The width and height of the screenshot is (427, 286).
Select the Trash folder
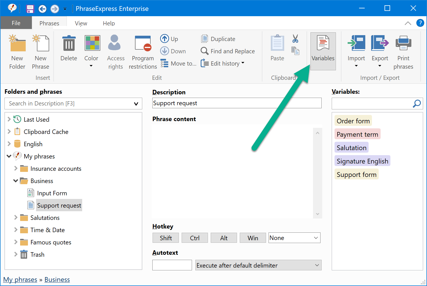click(x=37, y=254)
